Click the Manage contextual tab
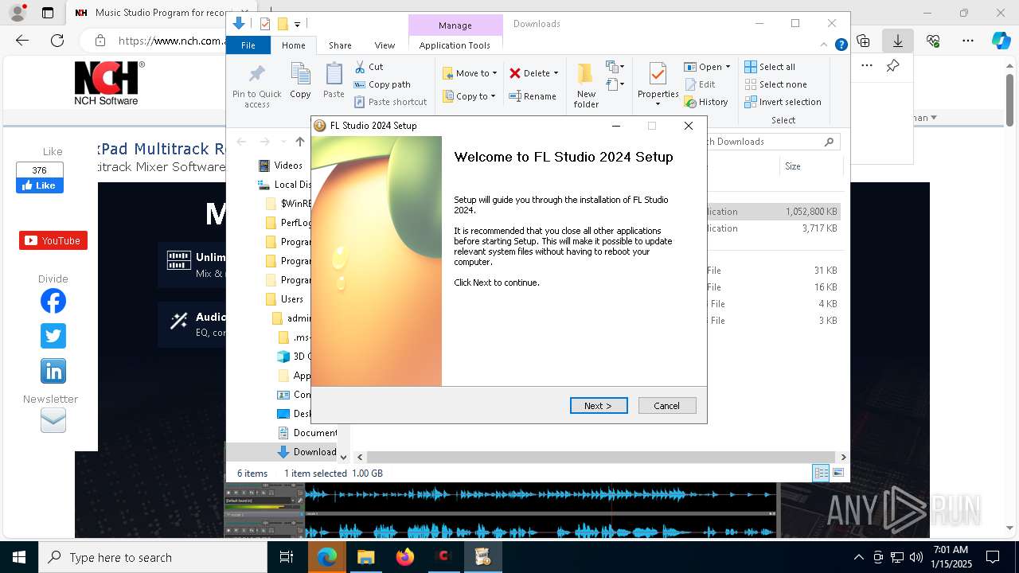This screenshot has height=573, width=1019. pyautogui.click(x=455, y=25)
